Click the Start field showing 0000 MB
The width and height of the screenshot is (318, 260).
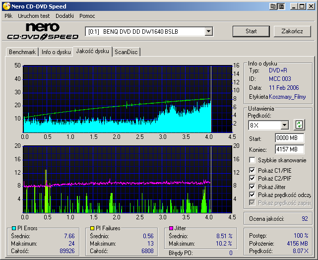click(x=289, y=138)
